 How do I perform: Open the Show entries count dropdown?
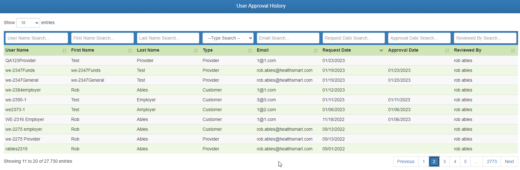pos(28,23)
